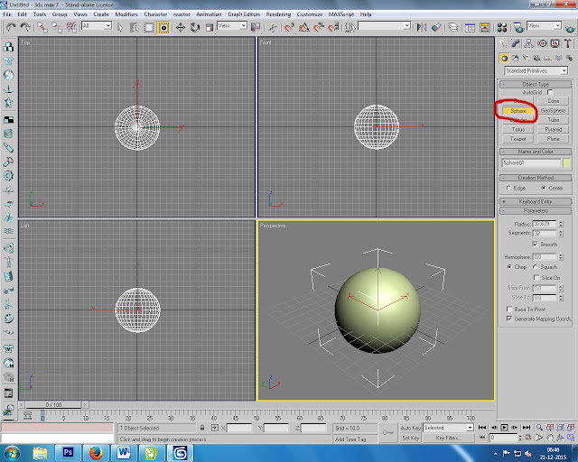Select the Shapes category icon
Screen dimensions: 578x462
(516, 59)
